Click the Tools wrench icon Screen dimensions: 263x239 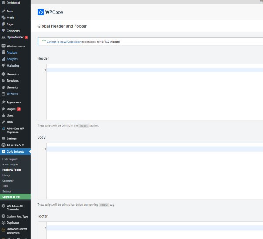(4, 122)
